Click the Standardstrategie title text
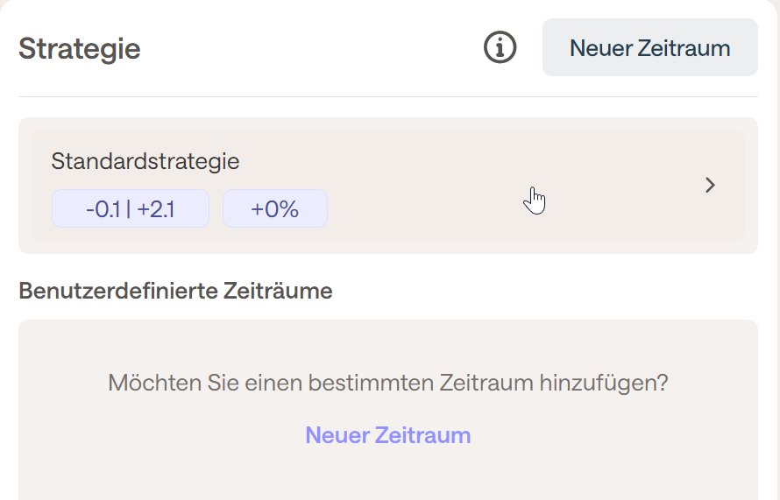780x500 pixels. pyautogui.click(x=145, y=161)
